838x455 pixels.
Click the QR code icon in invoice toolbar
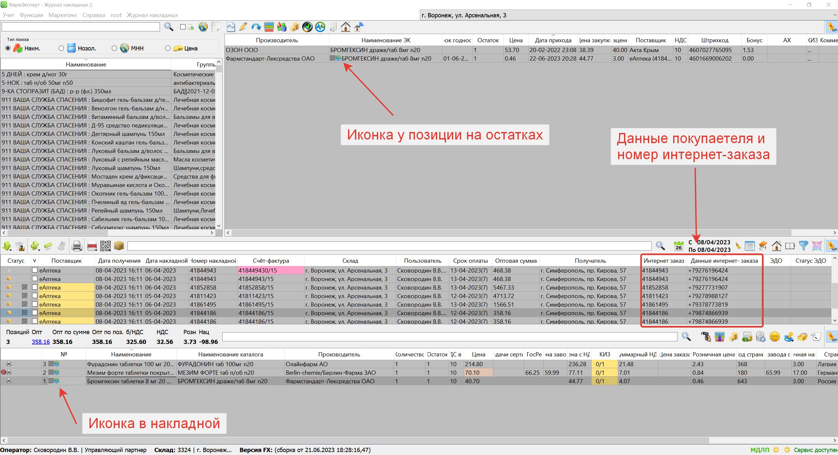pos(105,246)
